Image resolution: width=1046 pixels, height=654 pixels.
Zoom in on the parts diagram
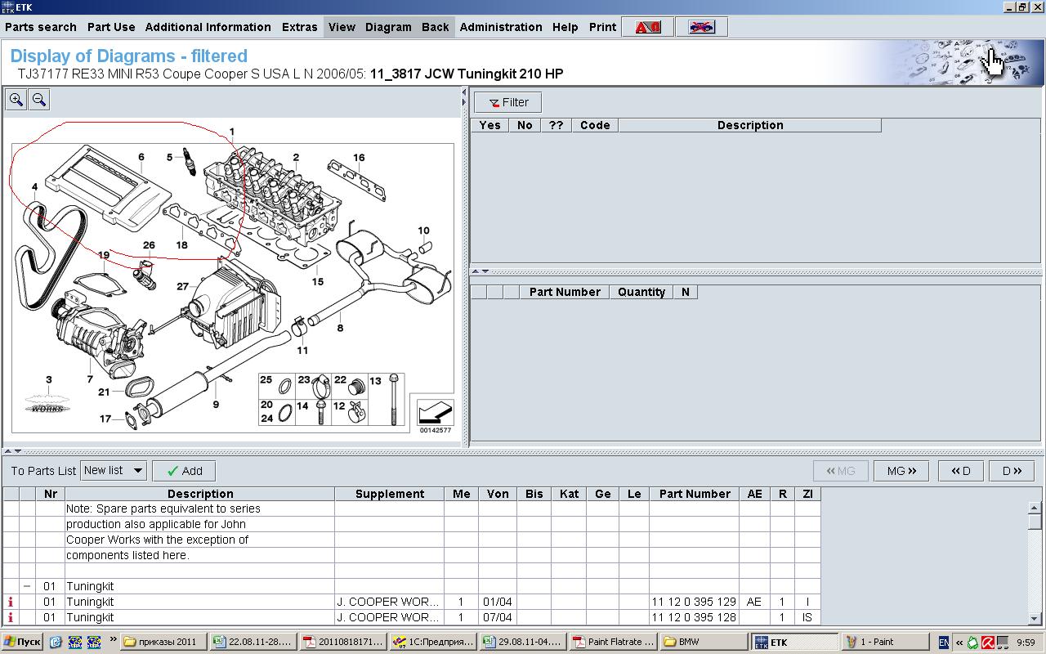click(16, 100)
